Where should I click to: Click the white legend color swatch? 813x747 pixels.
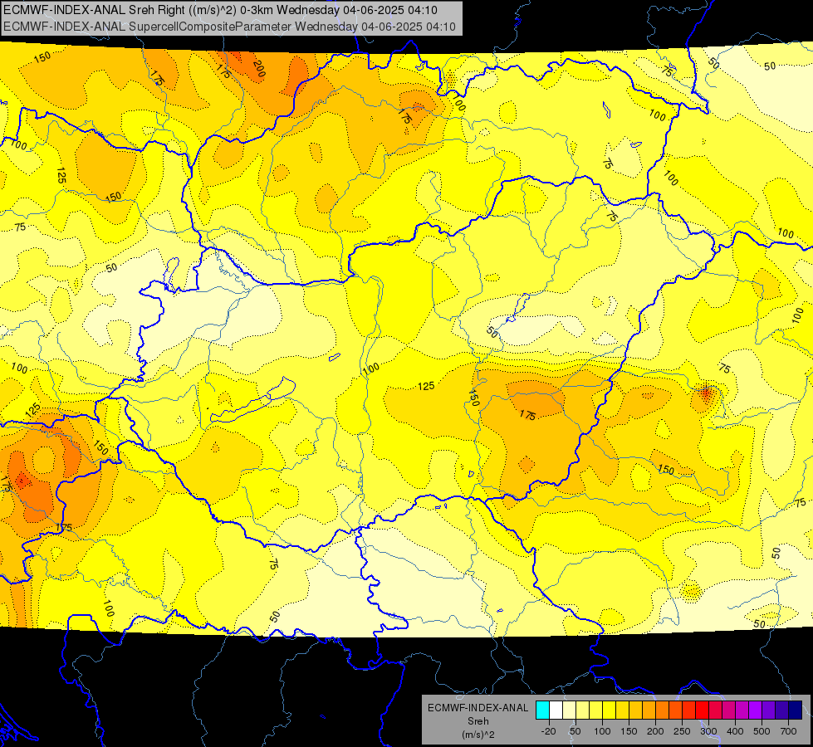click(556, 710)
